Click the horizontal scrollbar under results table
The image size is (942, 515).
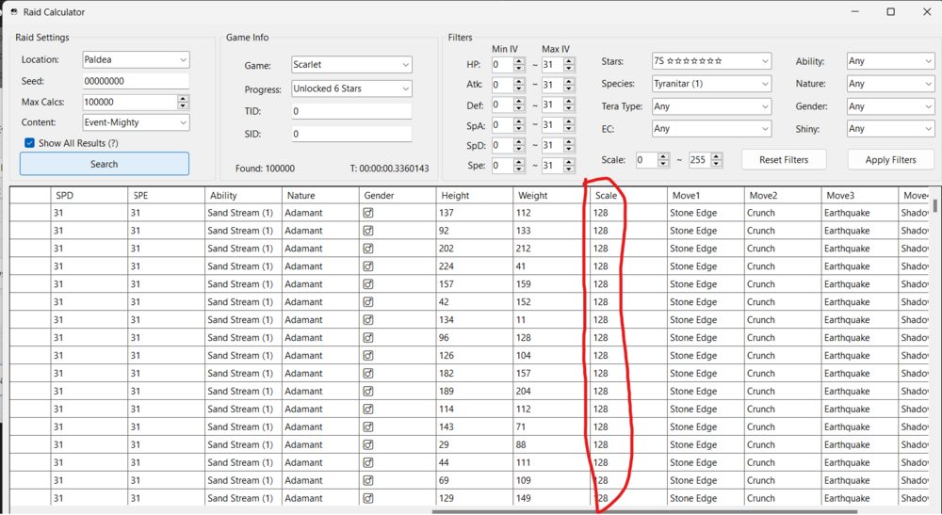click(x=644, y=511)
